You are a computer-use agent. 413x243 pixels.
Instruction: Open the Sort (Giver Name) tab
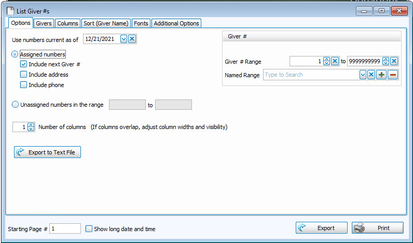pyautogui.click(x=106, y=23)
